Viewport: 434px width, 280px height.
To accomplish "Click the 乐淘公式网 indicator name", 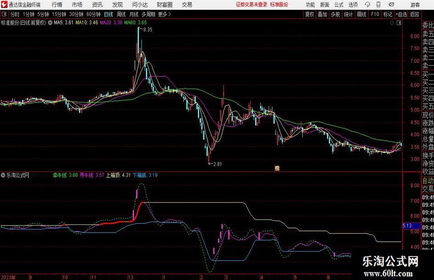I will (18, 175).
